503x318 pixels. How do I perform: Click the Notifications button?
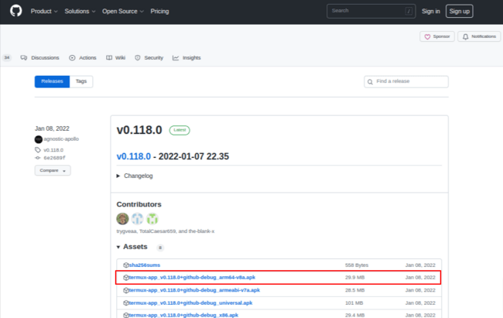479,36
